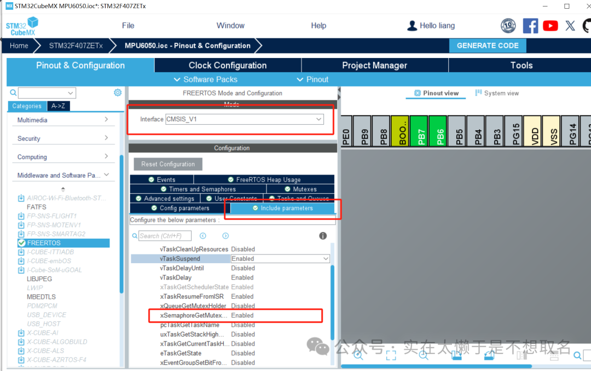
Task: Open the Window menu
Action: click(x=230, y=26)
